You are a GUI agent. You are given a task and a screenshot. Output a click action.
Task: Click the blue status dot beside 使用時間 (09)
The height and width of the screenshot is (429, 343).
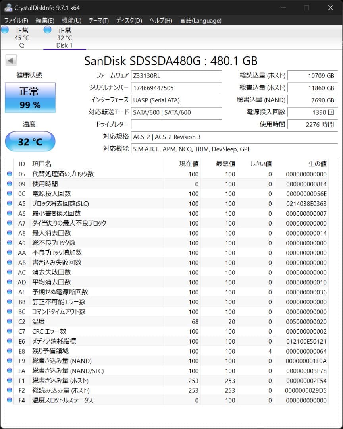click(x=10, y=184)
